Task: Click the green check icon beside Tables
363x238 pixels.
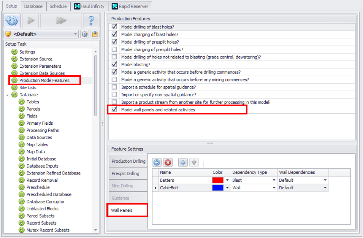Action: pos(22,102)
